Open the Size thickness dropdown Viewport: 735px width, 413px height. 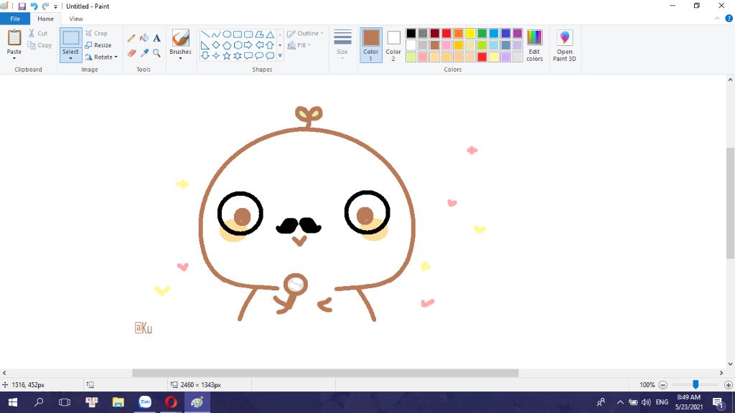342,45
